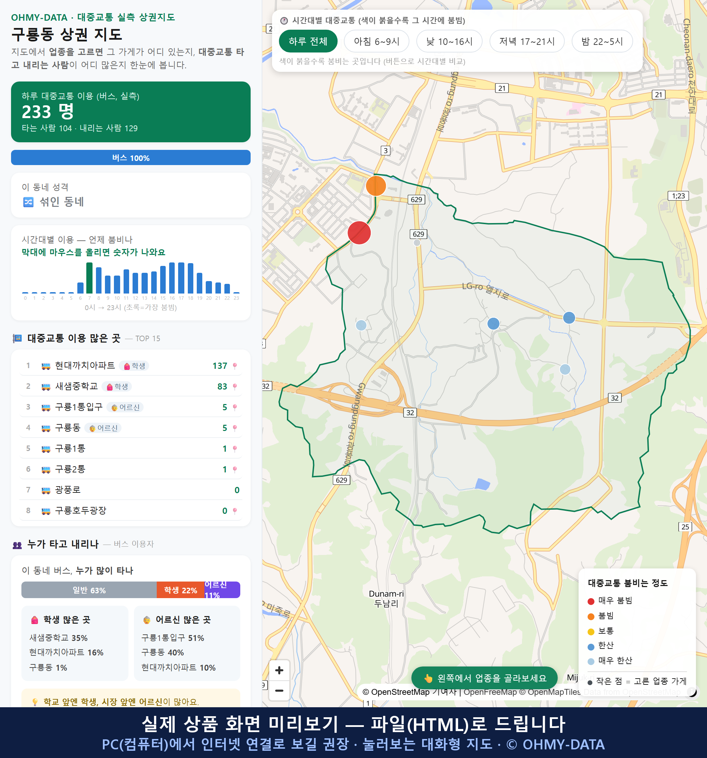Image resolution: width=707 pixels, height=758 pixels.
Task: Click the blue marker on LG-ro road
Action: pos(569,318)
